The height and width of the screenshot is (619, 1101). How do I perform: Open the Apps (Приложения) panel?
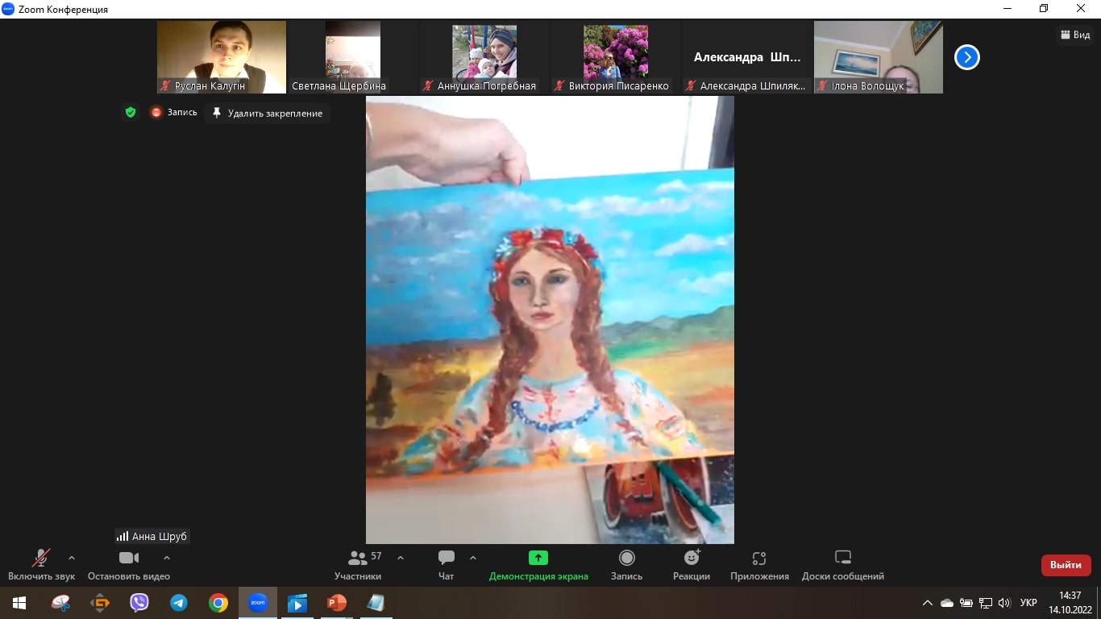[758, 564]
